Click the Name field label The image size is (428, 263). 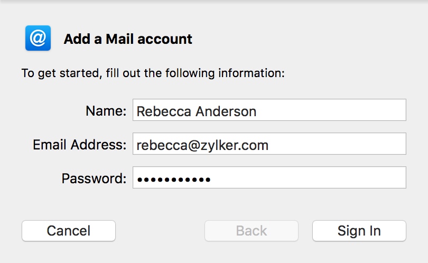tap(106, 111)
